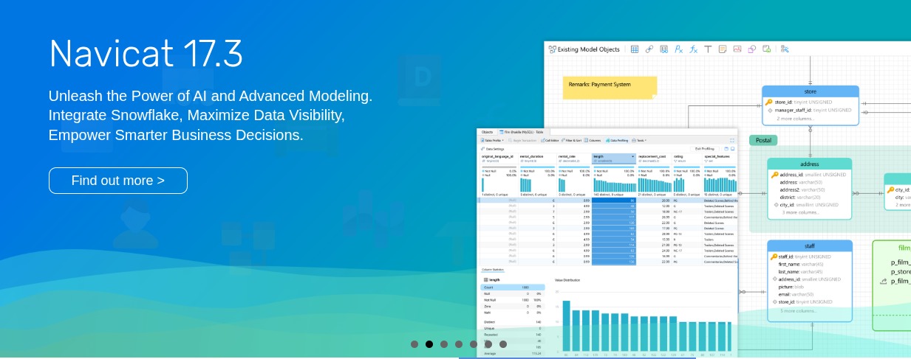
Task: Click the shape tool icon in toolbar
Action: click(752, 49)
